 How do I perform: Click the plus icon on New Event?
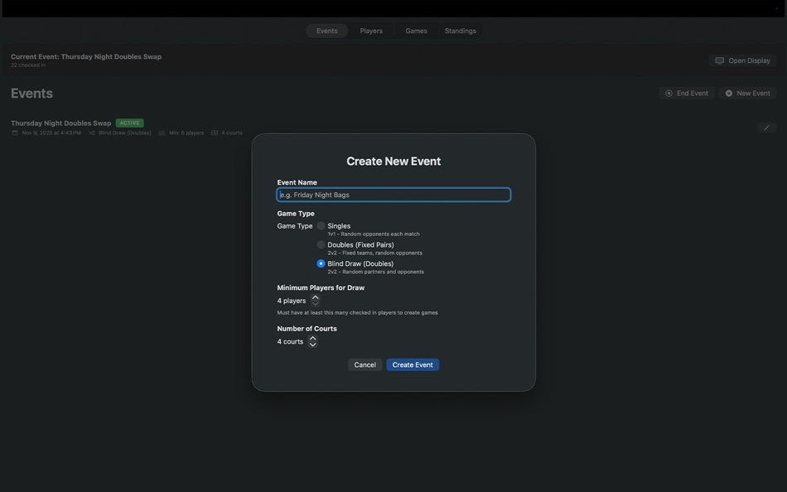tap(729, 94)
